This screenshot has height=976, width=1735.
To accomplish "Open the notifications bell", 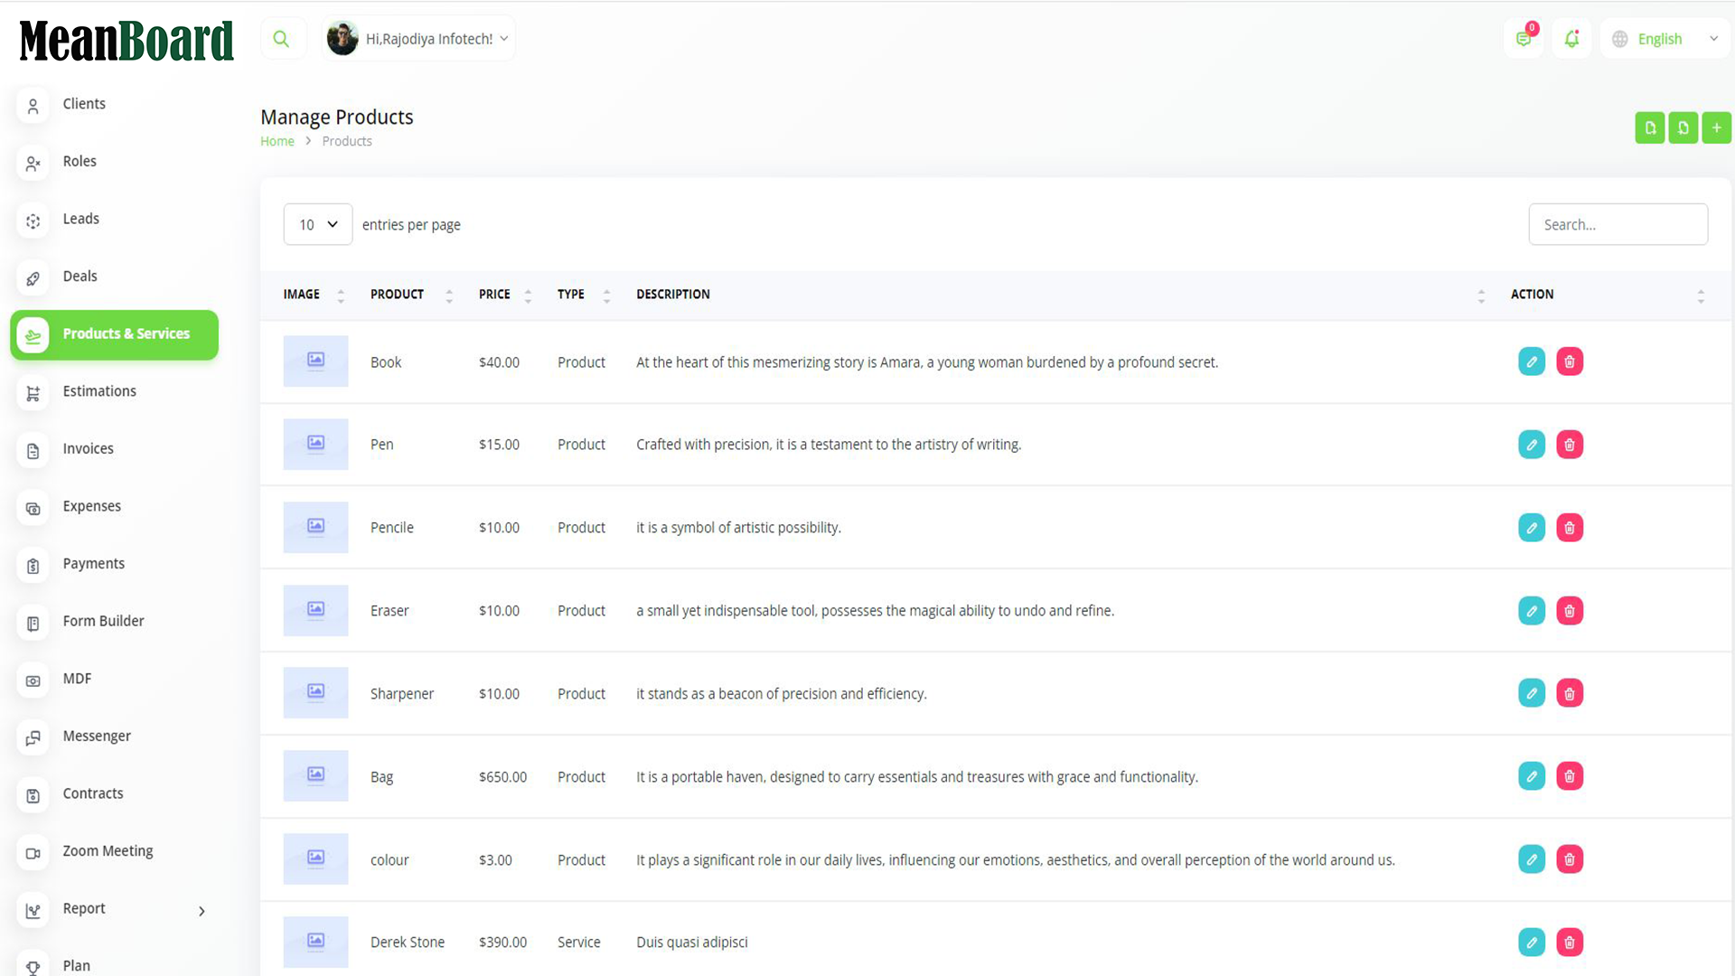I will (1571, 39).
